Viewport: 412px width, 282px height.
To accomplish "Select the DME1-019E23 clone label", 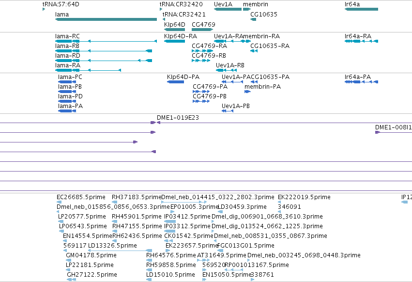I will pyautogui.click(x=178, y=118).
